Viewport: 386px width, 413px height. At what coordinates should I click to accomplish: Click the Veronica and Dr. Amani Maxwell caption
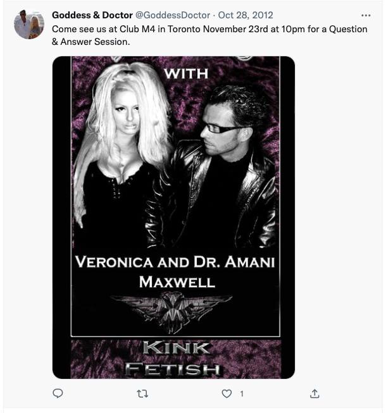(175, 271)
